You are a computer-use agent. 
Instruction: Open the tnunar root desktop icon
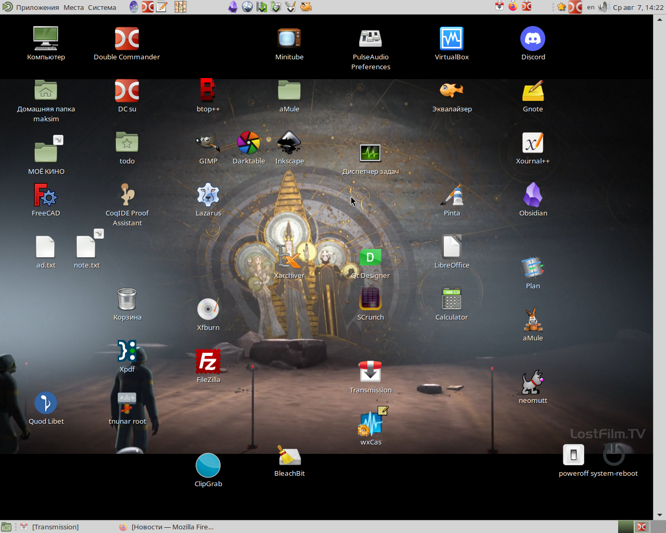pos(127,403)
